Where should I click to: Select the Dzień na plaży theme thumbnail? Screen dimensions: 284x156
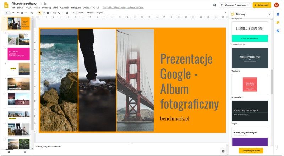click(x=250, y=32)
